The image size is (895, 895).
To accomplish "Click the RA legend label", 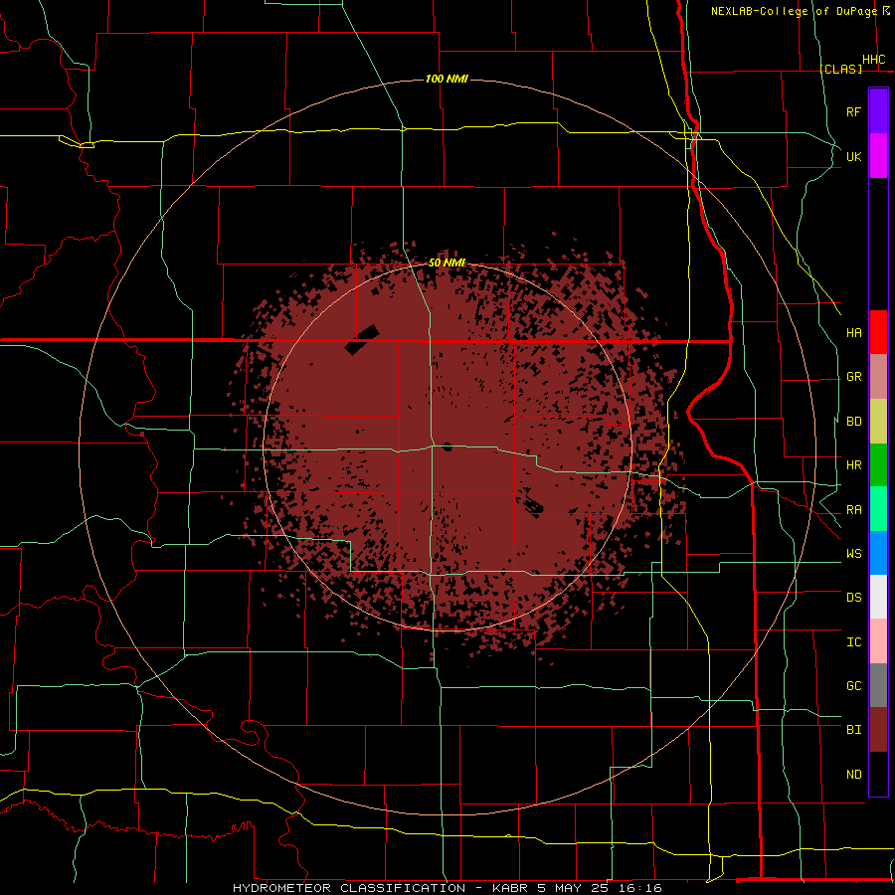I will click(x=853, y=510).
